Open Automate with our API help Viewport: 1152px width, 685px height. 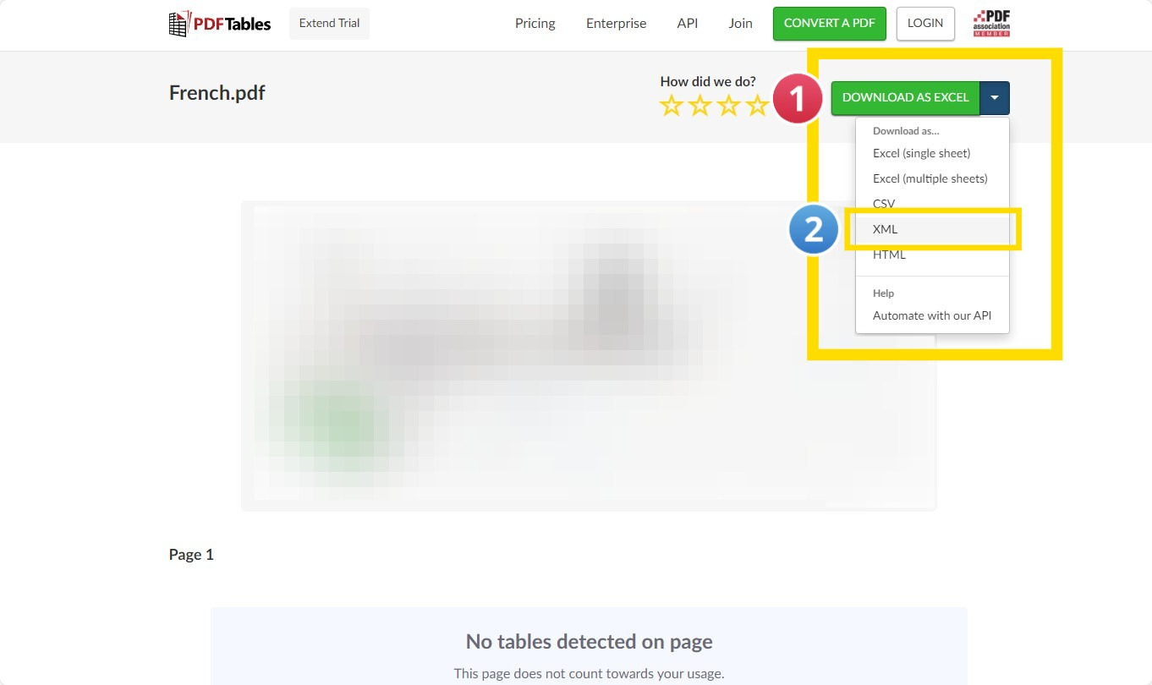pyautogui.click(x=932, y=315)
